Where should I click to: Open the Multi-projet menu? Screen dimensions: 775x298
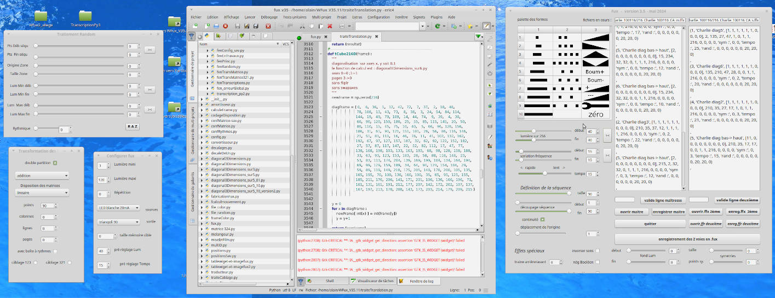(x=322, y=17)
